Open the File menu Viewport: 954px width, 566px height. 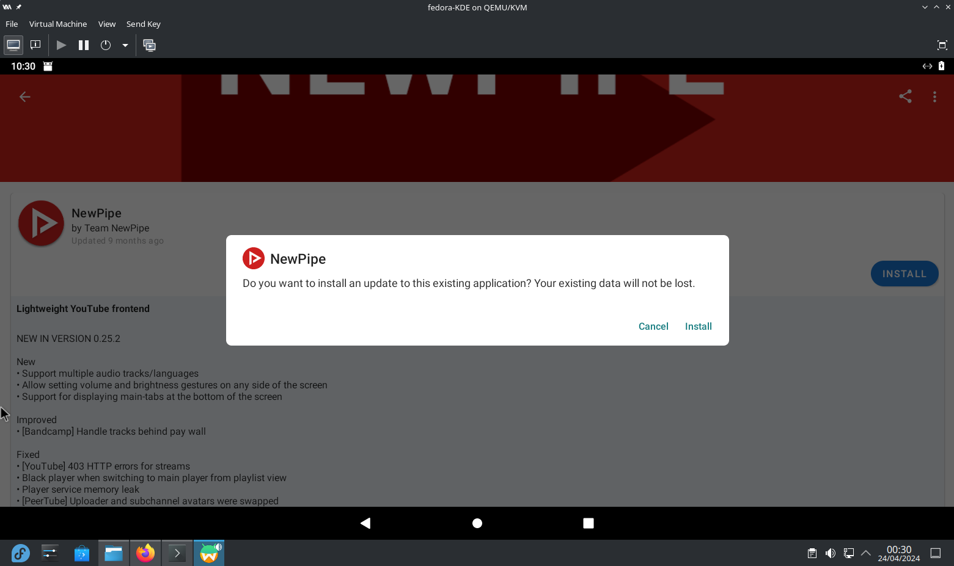point(12,24)
